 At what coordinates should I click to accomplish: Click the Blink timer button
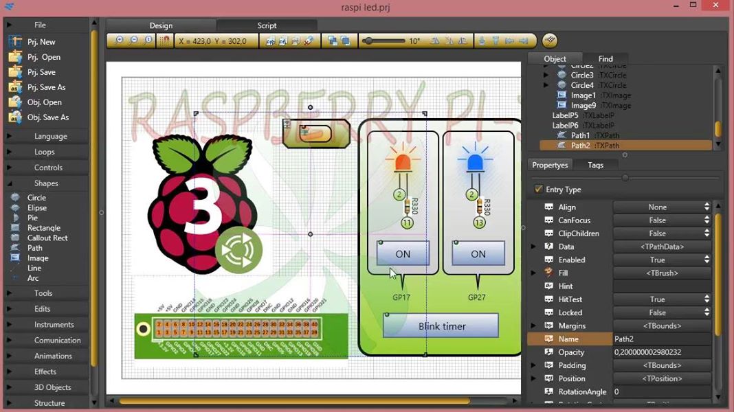pyautogui.click(x=441, y=325)
